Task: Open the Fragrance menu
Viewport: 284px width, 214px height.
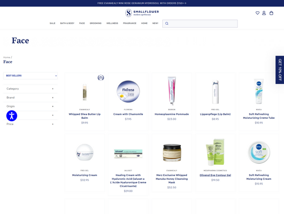Action: coord(130,23)
